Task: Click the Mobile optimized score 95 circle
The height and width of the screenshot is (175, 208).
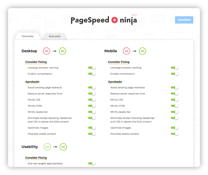Action: tap(142, 51)
